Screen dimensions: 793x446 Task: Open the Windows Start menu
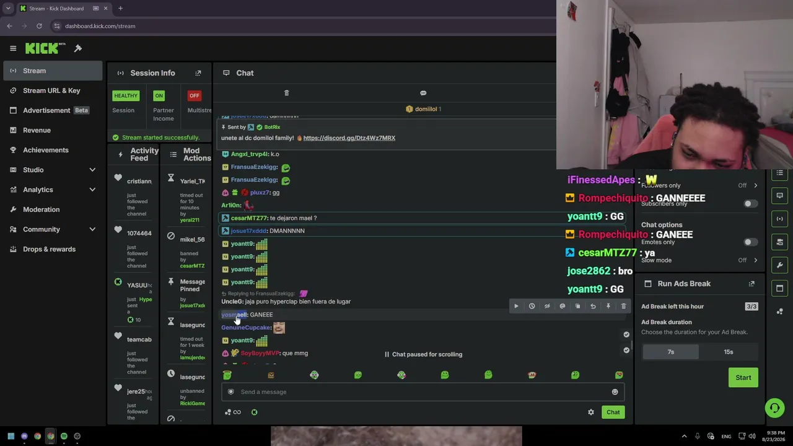(11, 436)
